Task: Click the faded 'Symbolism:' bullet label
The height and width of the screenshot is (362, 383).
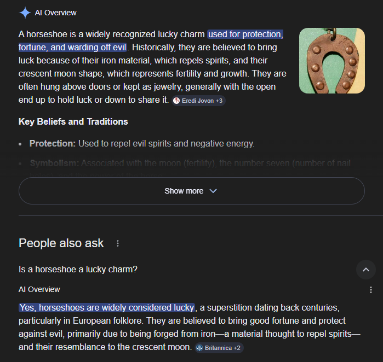Action: pos(55,163)
